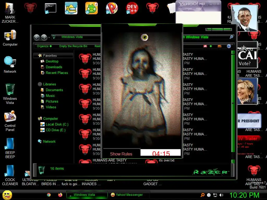The width and height of the screenshot is (267, 200).
Task: Select CD Drive (E:)
Action: point(56,130)
